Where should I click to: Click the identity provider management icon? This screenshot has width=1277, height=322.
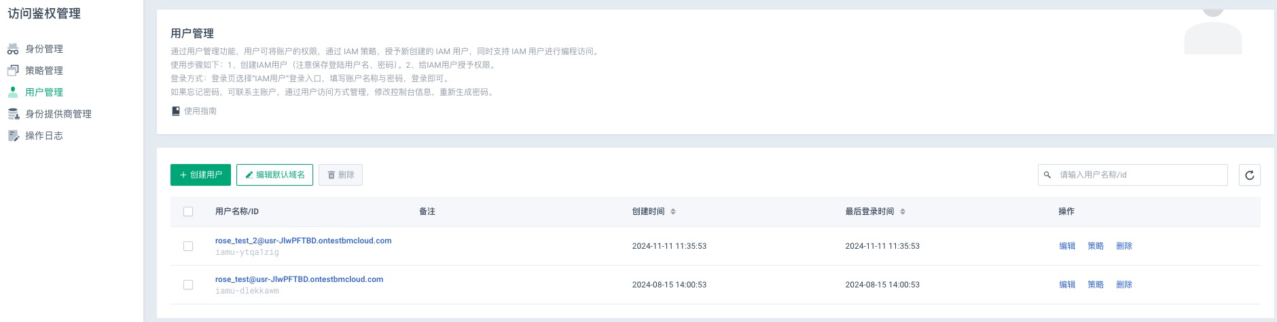tap(13, 114)
